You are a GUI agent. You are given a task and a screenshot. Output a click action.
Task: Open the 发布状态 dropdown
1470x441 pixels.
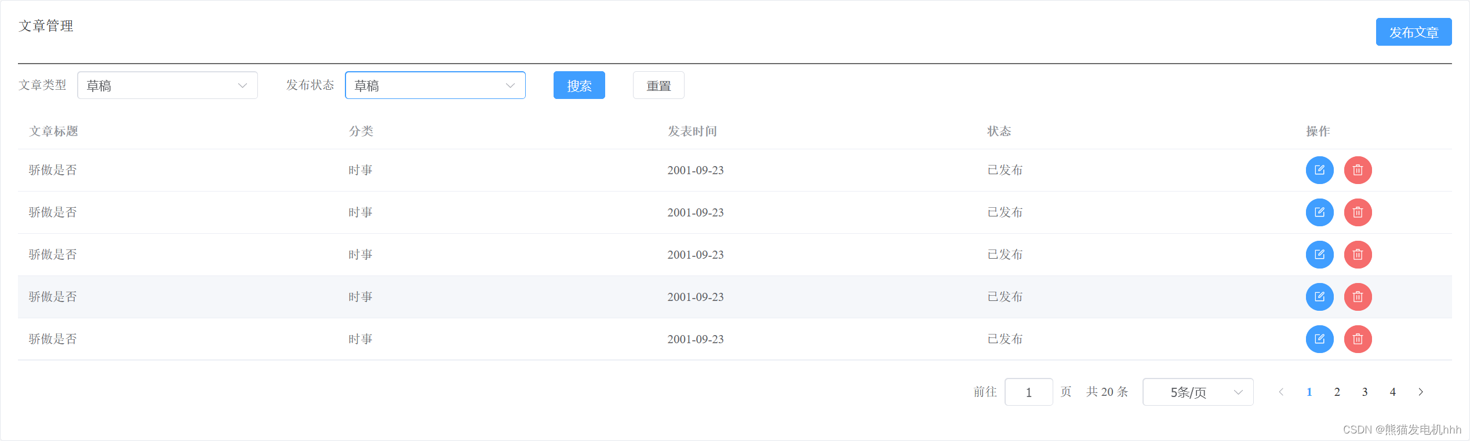[x=435, y=85]
